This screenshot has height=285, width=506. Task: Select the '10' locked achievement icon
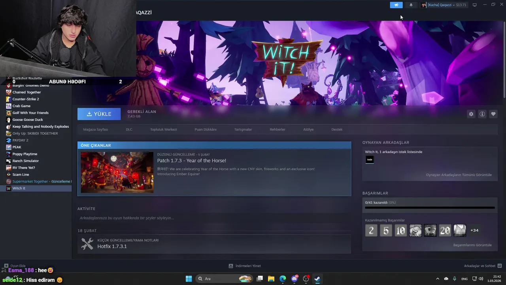[400, 230]
